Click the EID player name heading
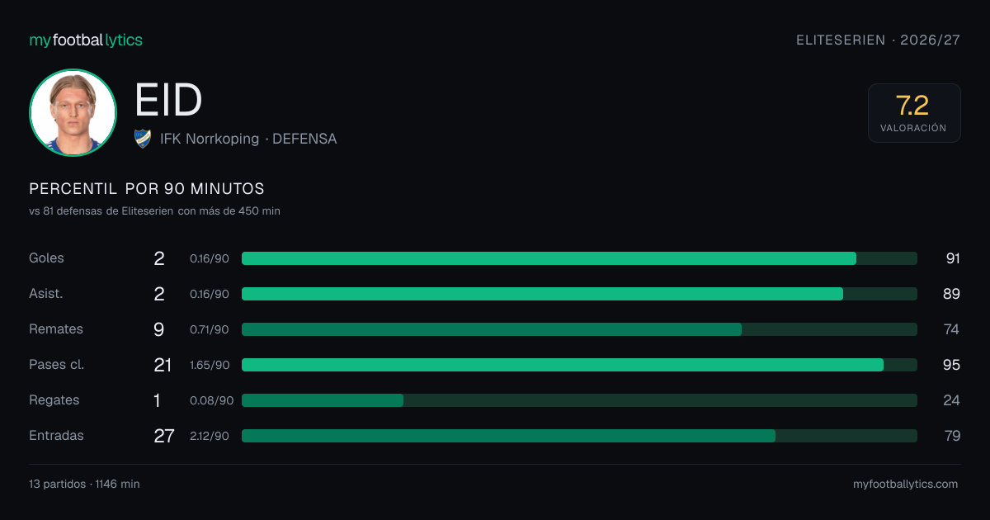 pos(168,101)
